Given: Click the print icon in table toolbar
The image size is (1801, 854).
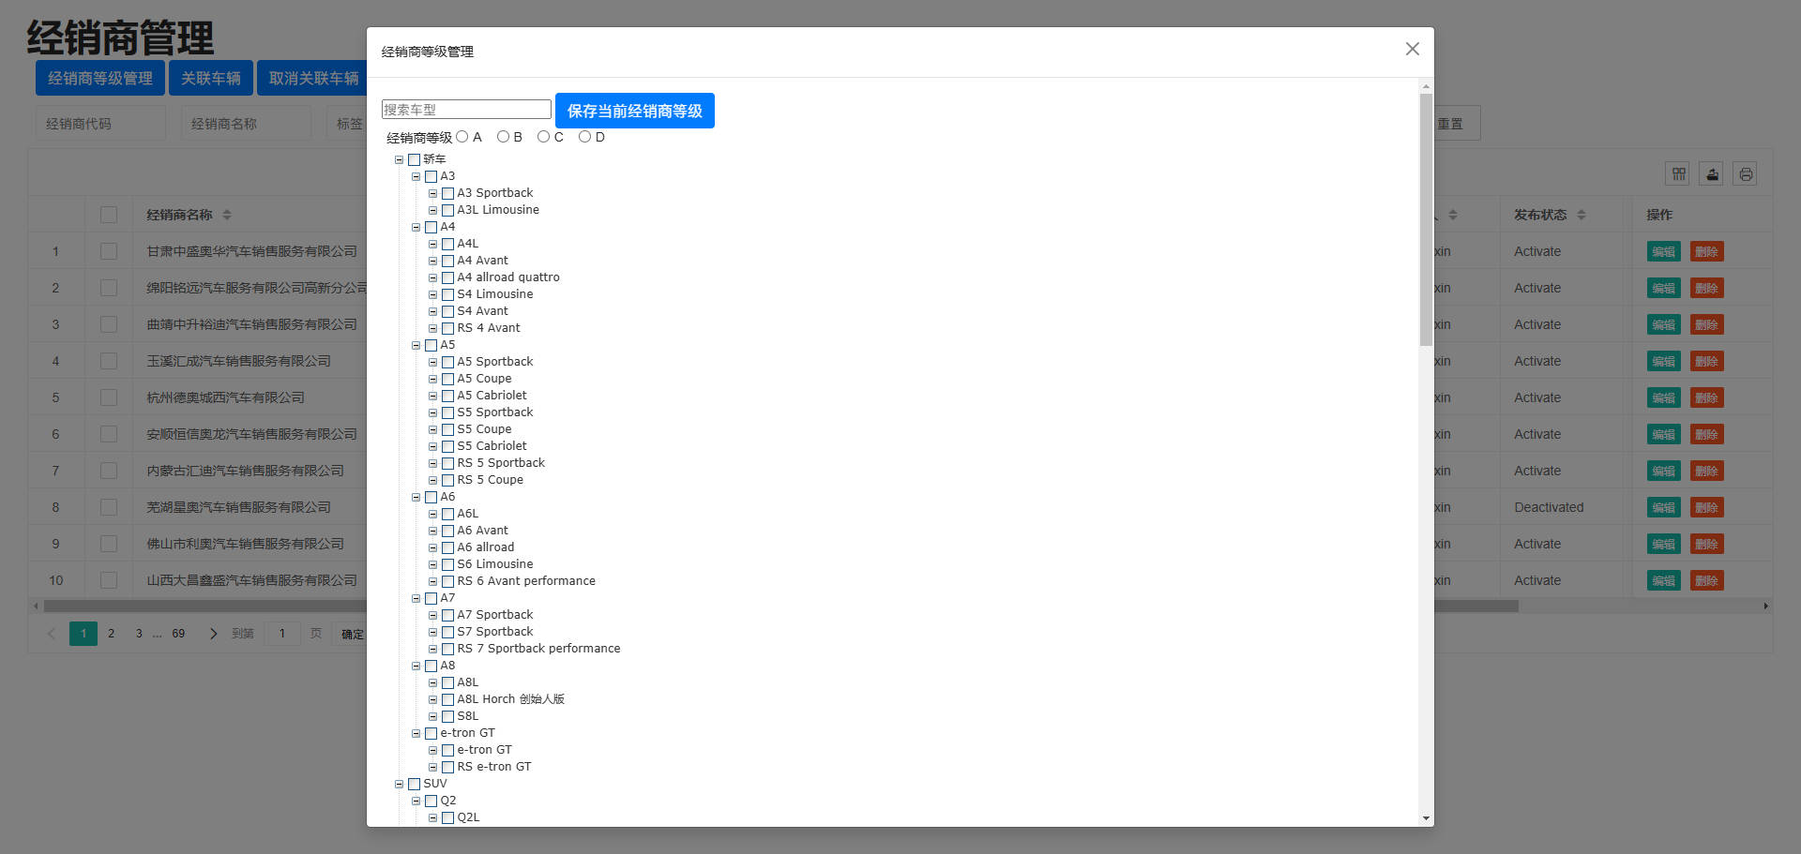Looking at the screenshot, I should click(1745, 173).
